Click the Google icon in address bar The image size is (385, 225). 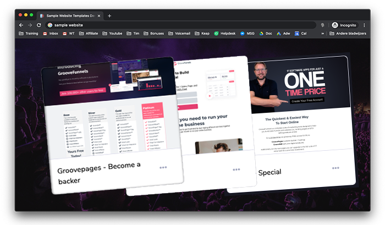pyautogui.click(x=50, y=25)
